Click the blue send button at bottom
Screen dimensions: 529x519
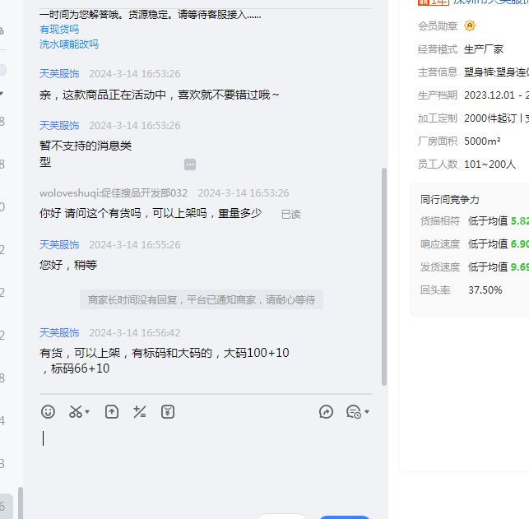(x=345, y=517)
